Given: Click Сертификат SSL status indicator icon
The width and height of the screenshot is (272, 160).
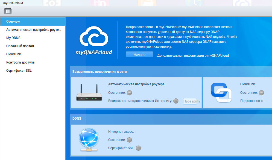Looking at the screenshot, I should point(138,148).
